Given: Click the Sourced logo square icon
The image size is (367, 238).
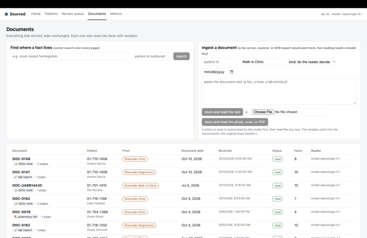Looking at the screenshot, I should [6, 14].
